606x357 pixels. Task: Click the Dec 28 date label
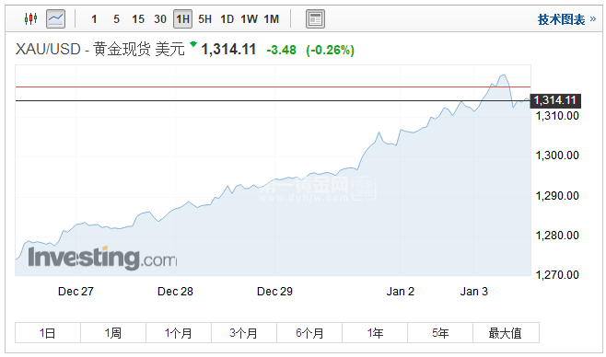[175, 292]
